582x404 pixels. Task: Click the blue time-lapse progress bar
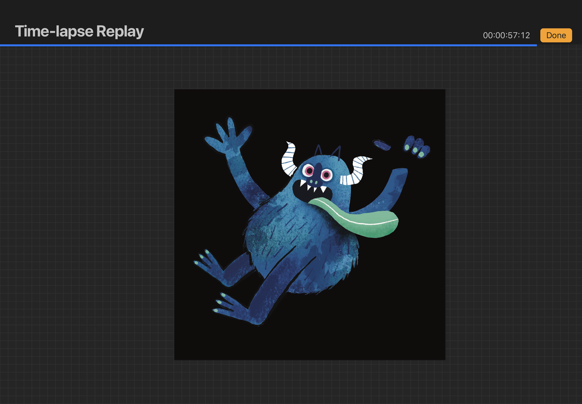pyautogui.click(x=265, y=45)
